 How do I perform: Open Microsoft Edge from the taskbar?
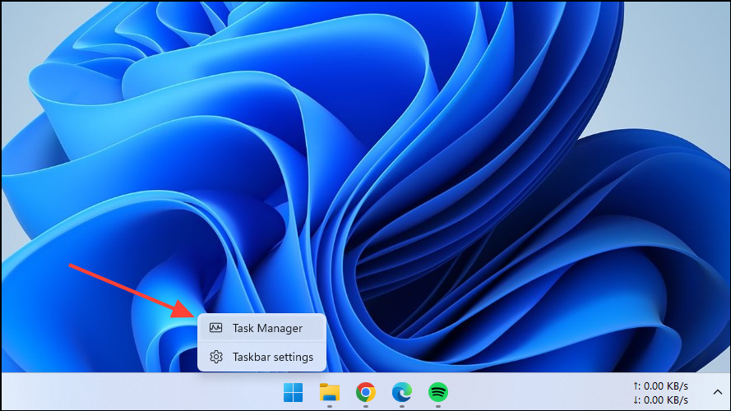point(402,392)
